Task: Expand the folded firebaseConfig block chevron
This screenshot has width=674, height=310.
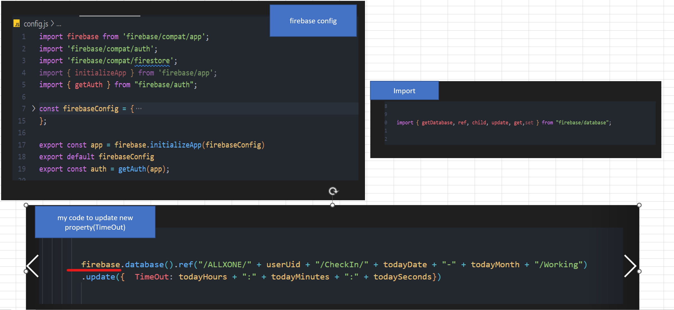Action: [33, 108]
